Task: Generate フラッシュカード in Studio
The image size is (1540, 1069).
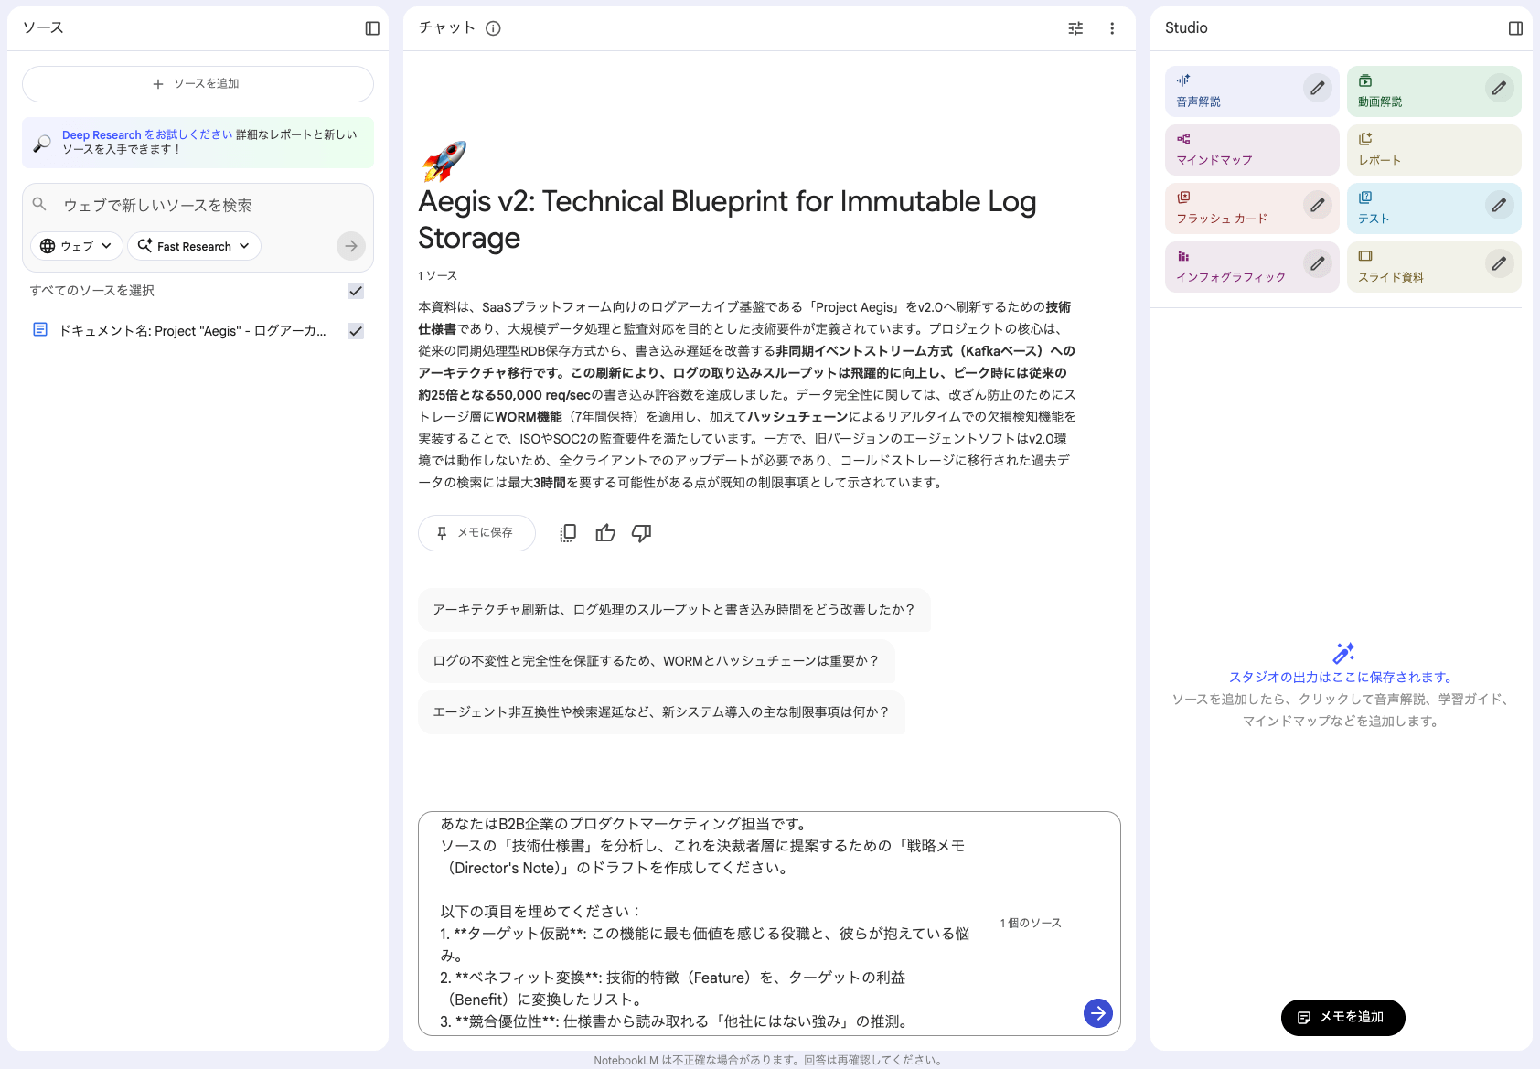Action: pyautogui.click(x=1230, y=208)
